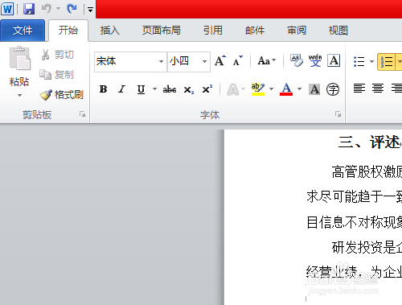Open the 视图 tab
The height and width of the screenshot is (305, 402).
(x=338, y=31)
